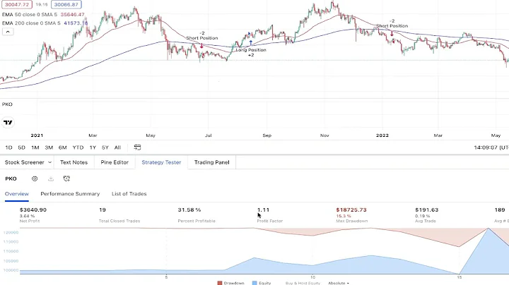Click the 19 total closed trades value

(103, 210)
